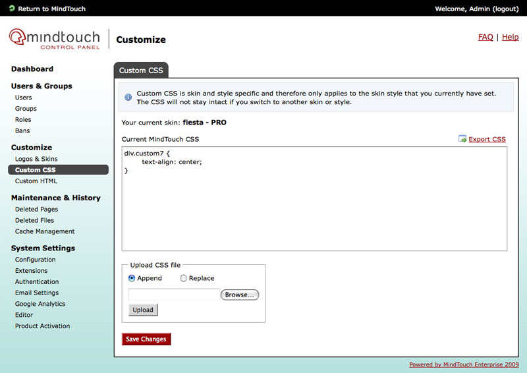Screen dimensions: 527x373
Task: Open the Bans page
Action: click(x=22, y=131)
